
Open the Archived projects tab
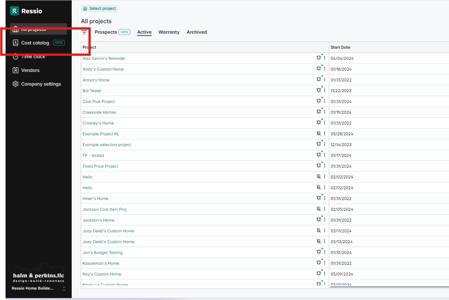pos(197,32)
